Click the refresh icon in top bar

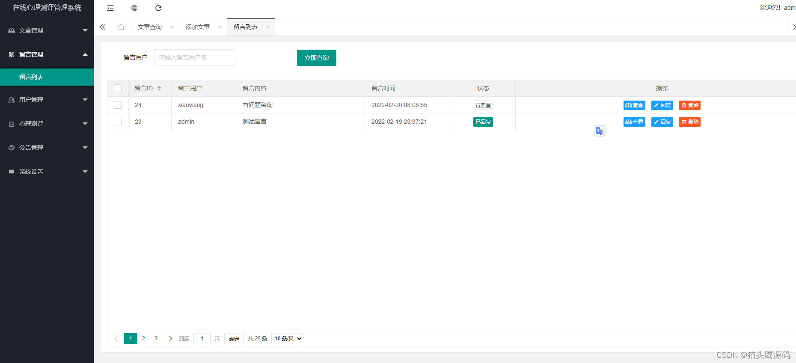(x=158, y=8)
